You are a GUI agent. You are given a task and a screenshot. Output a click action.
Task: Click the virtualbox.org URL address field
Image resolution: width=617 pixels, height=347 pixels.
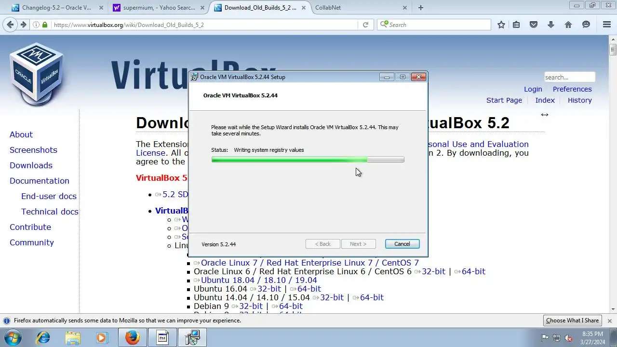pos(205,25)
